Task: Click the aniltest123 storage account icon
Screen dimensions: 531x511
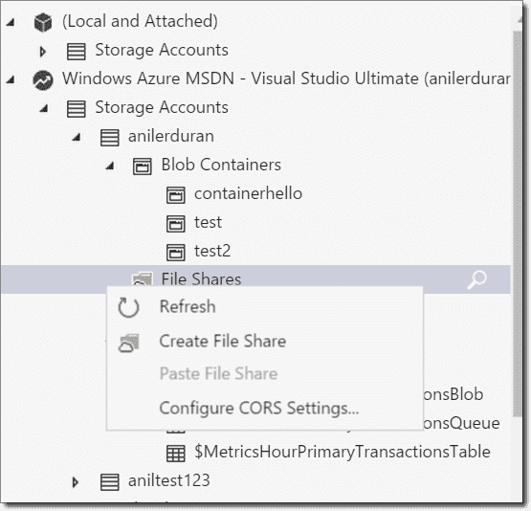Action: 110,482
